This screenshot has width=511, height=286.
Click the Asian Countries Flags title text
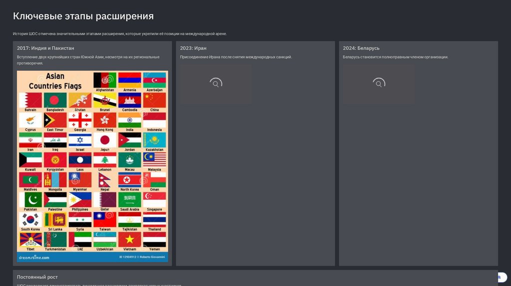[55, 81]
